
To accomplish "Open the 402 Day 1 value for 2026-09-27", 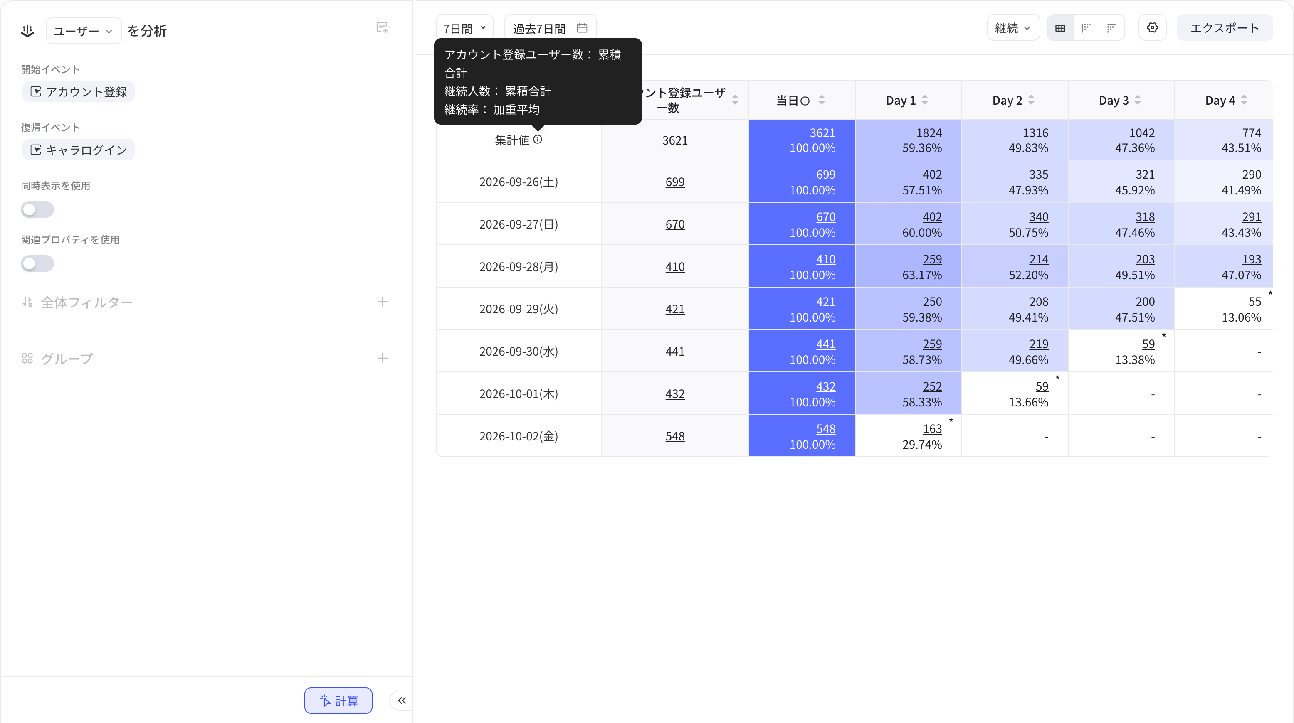I will (932, 217).
